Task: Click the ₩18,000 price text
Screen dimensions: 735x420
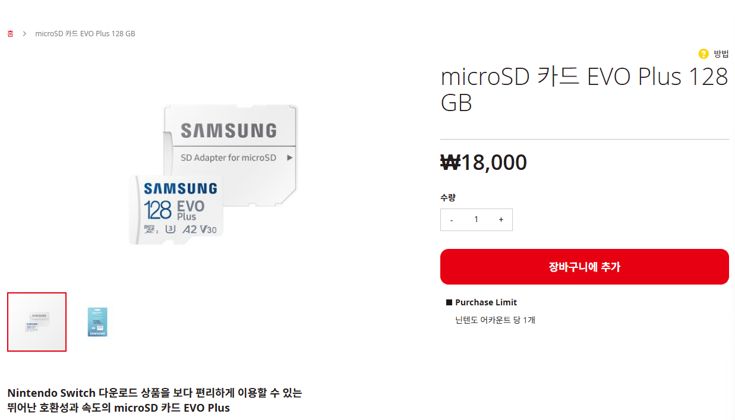Action: tap(483, 162)
